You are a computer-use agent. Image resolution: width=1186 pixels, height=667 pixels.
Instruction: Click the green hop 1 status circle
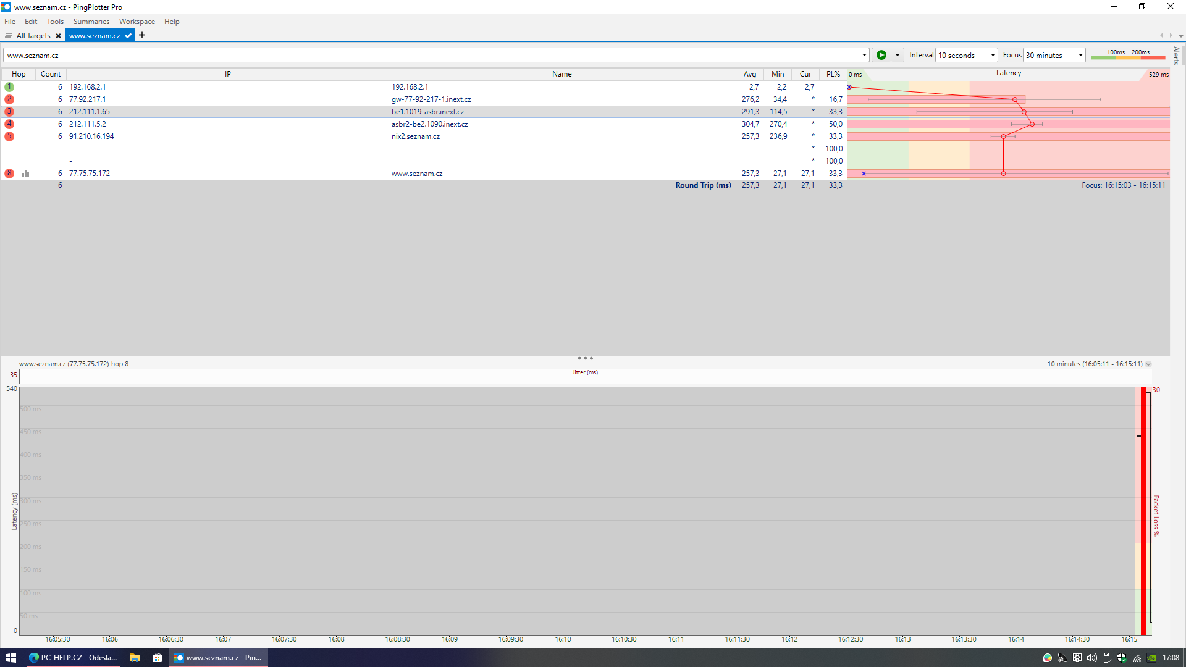coord(9,87)
